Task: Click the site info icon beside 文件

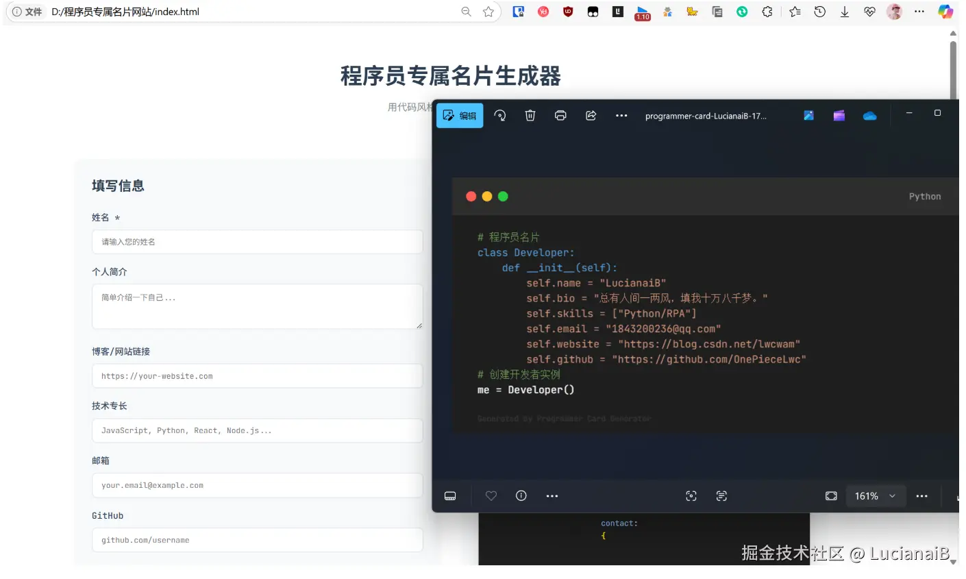Action: [x=17, y=12]
